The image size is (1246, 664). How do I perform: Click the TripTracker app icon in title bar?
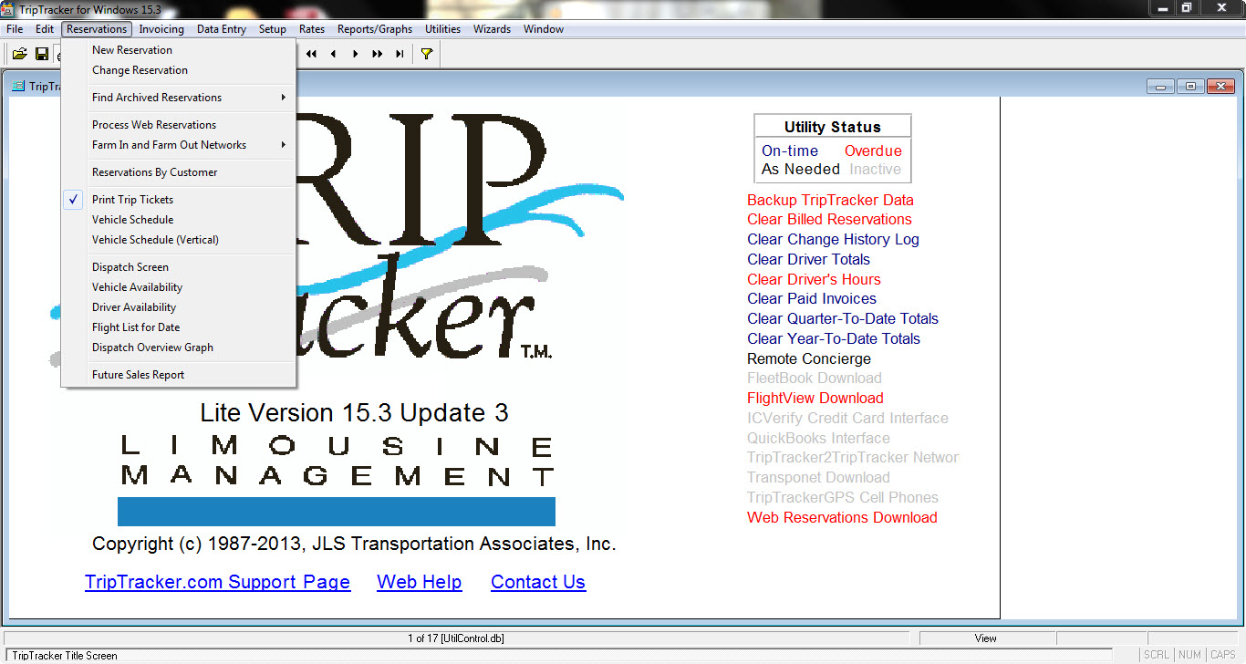(x=8, y=8)
